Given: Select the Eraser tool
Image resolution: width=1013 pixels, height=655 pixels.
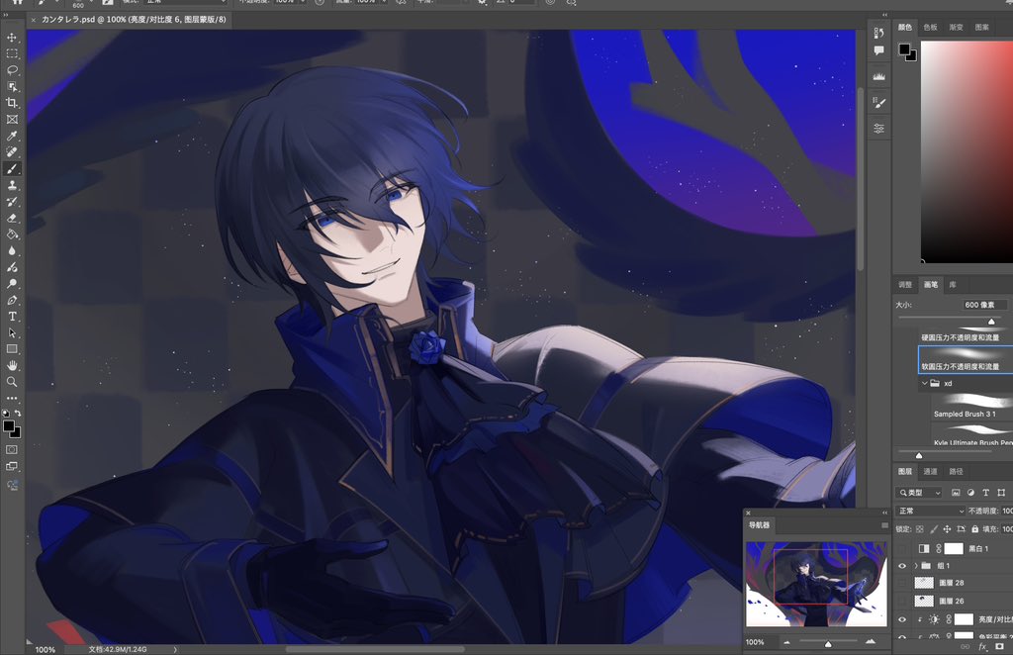Looking at the screenshot, I should (12, 218).
